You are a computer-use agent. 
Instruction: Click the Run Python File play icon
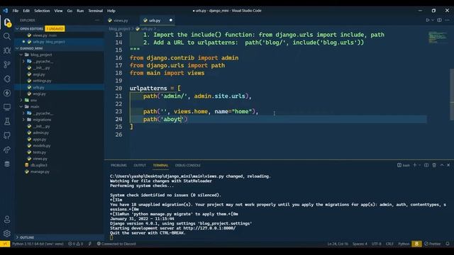[427, 21]
